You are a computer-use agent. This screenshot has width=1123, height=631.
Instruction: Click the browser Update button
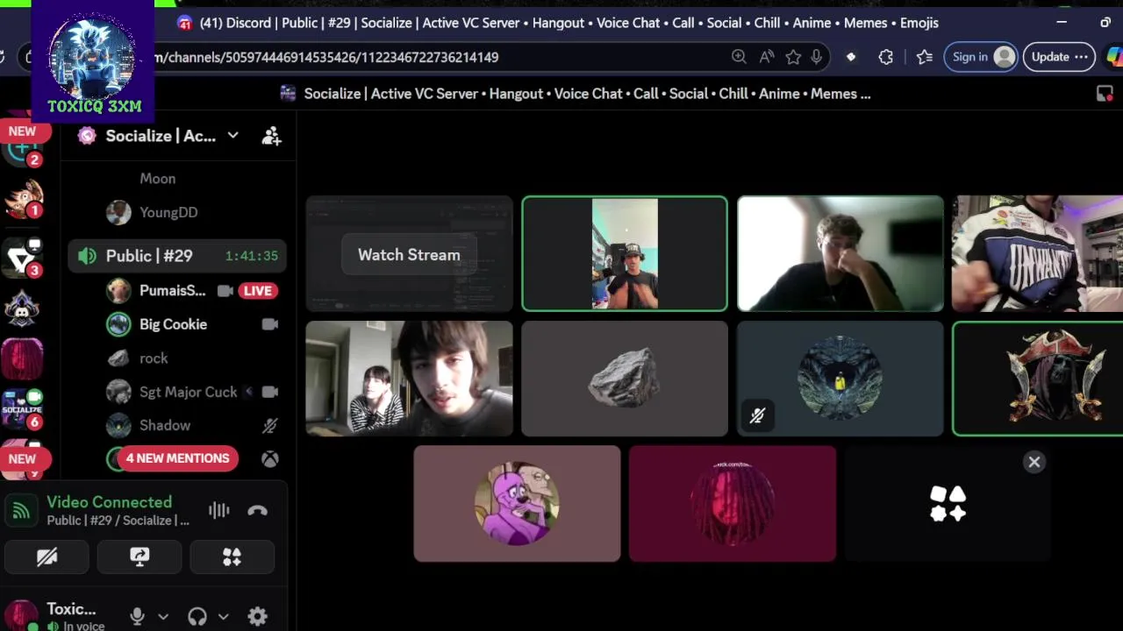coord(1059,57)
